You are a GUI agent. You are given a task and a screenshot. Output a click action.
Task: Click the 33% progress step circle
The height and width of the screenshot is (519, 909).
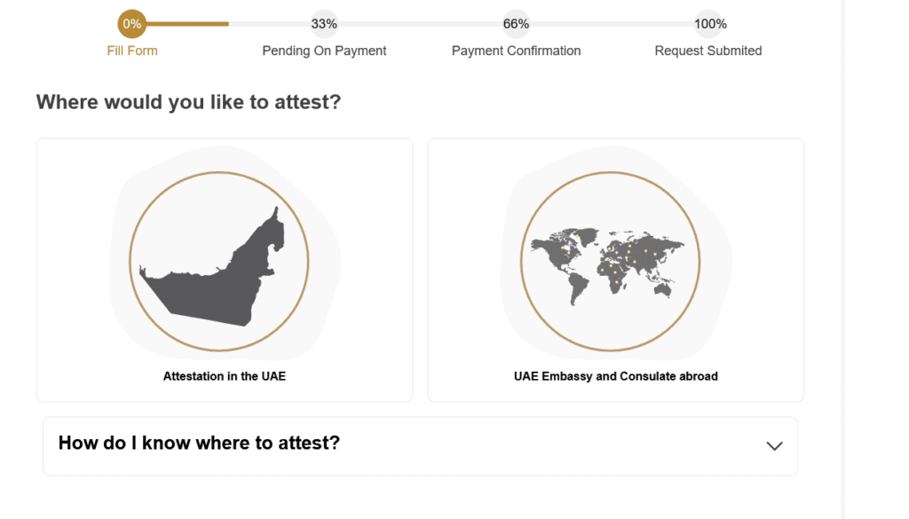pyautogui.click(x=324, y=24)
